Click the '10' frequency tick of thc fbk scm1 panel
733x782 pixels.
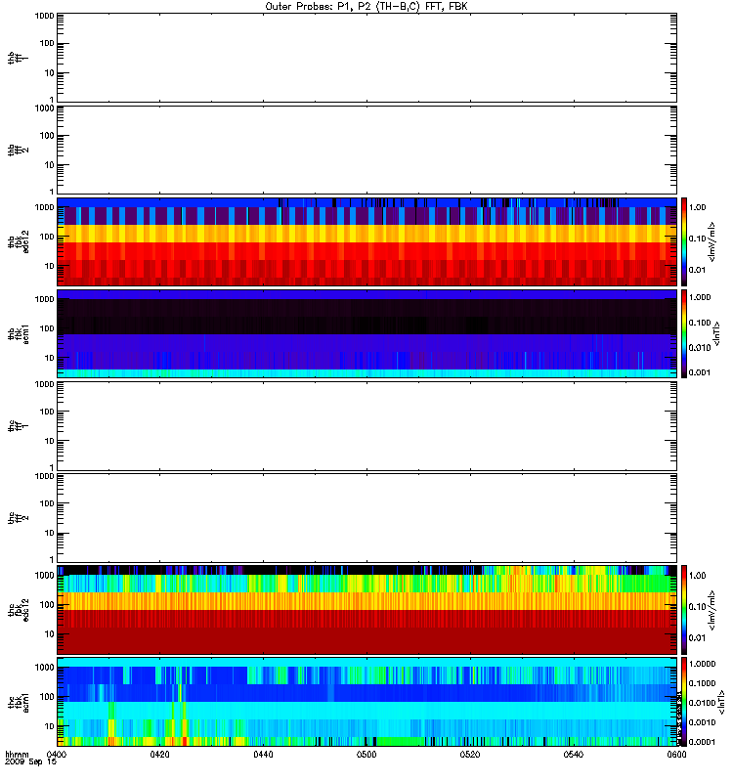[x=50, y=726]
